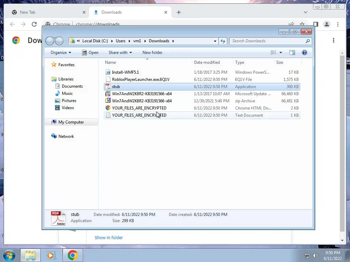Select RobloxPlayerLauncher.exe.6Q1V file icon
This screenshot has width=350, height=262.
[108, 79]
